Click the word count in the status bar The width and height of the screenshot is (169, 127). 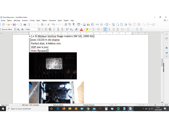[31, 105]
